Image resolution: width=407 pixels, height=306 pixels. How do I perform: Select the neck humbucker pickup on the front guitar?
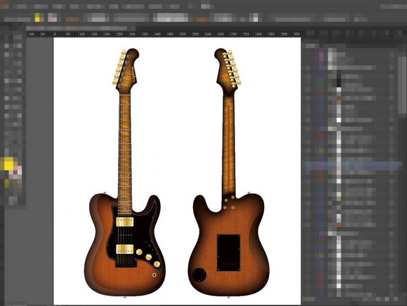pos(125,221)
